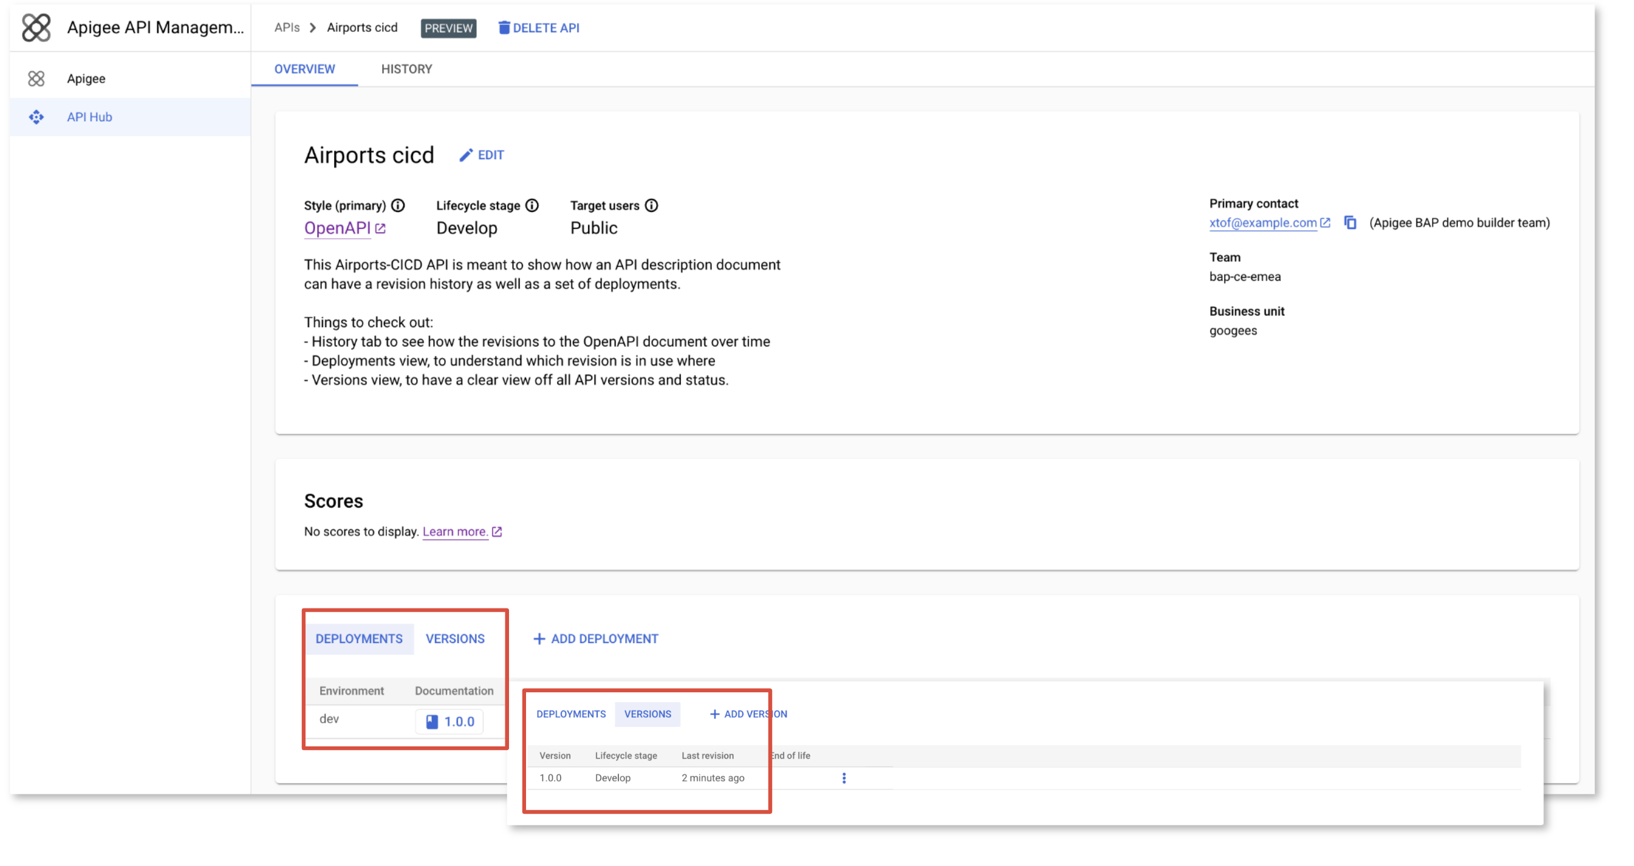This screenshot has width=1634, height=866.
Task: Select the Overview tab
Action: point(304,69)
